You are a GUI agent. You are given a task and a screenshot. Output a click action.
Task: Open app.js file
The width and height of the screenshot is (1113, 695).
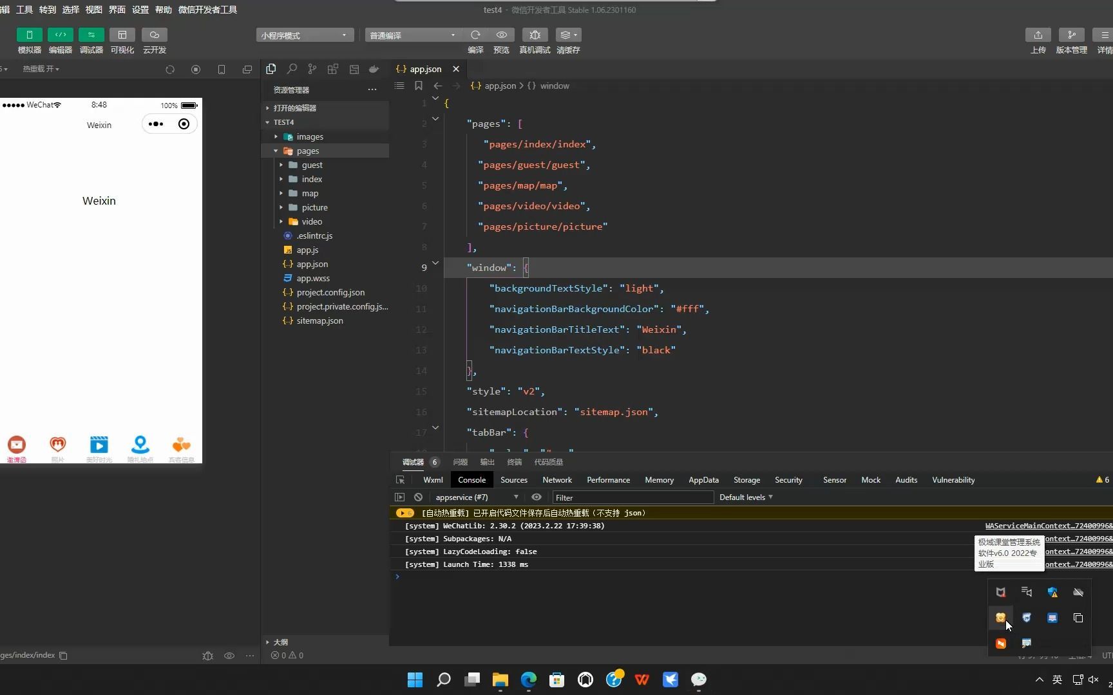click(325, 250)
